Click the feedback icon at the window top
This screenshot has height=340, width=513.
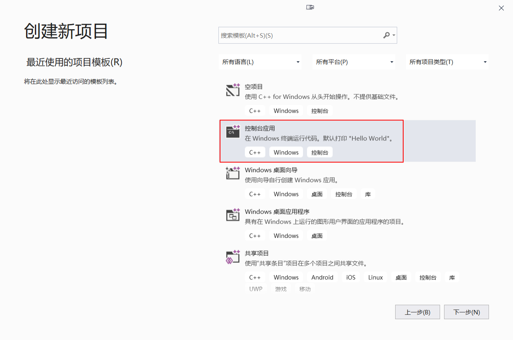coord(310,7)
